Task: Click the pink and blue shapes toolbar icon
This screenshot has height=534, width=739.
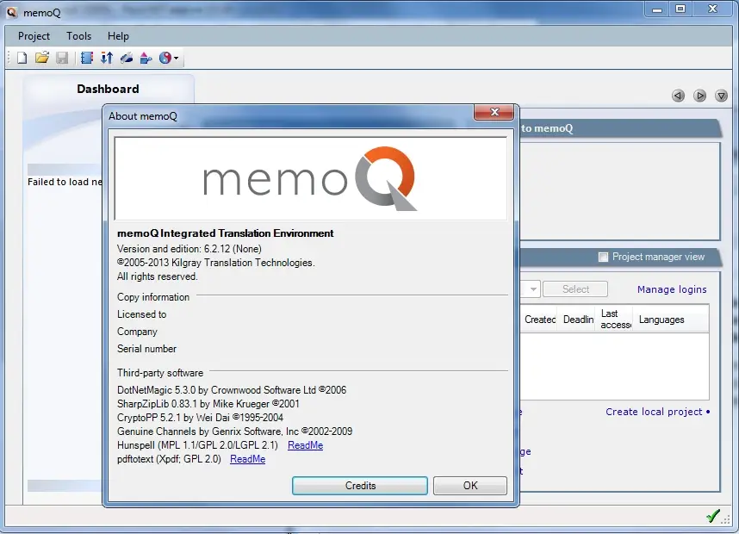Action: click(x=146, y=58)
